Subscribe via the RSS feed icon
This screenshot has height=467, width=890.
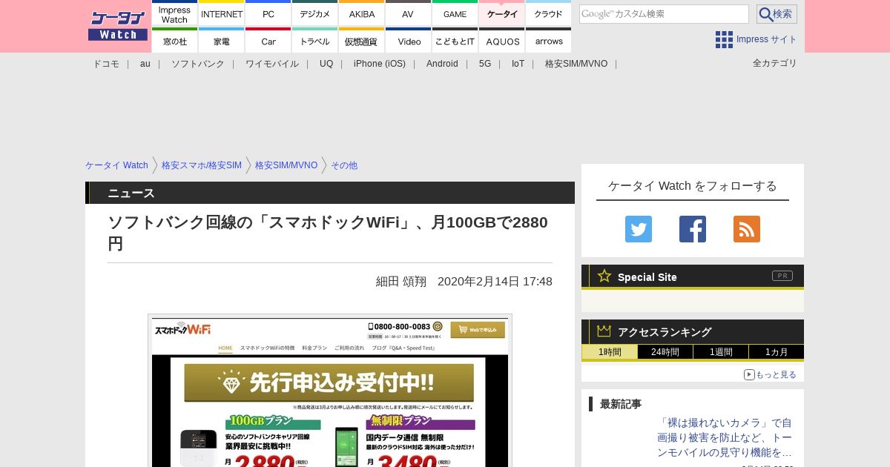click(747, 229)
